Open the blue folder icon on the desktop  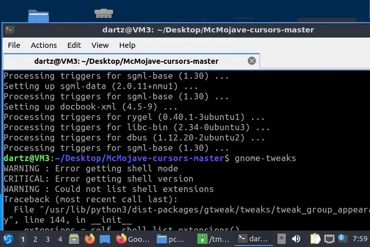tap(39, 16)
